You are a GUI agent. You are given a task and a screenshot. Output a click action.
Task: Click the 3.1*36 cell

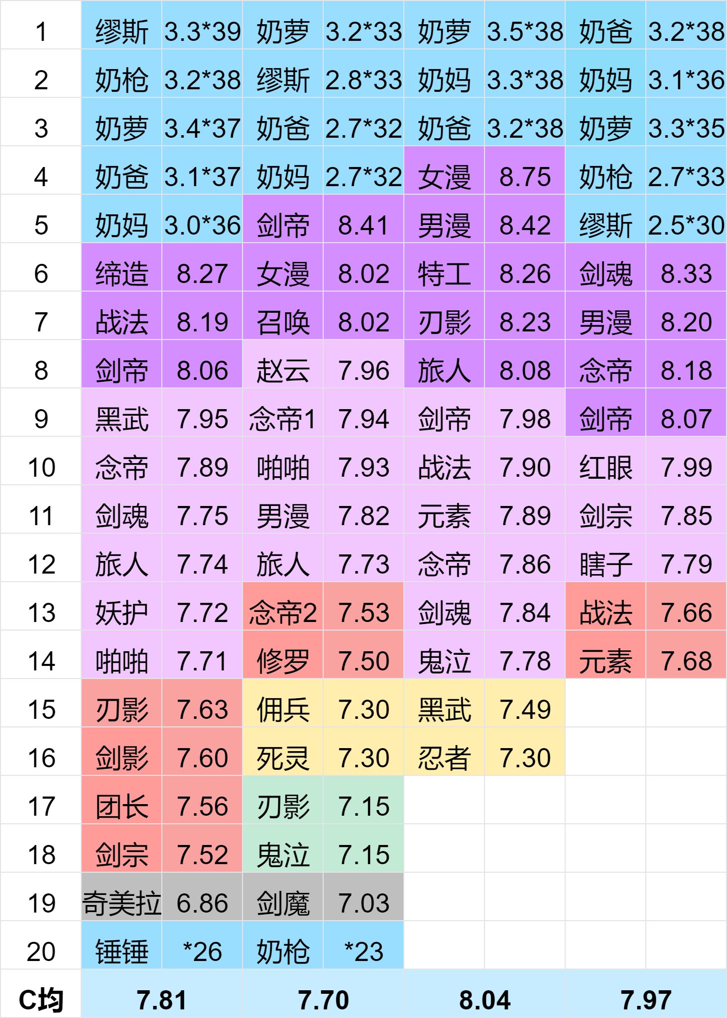click(686, 74)
